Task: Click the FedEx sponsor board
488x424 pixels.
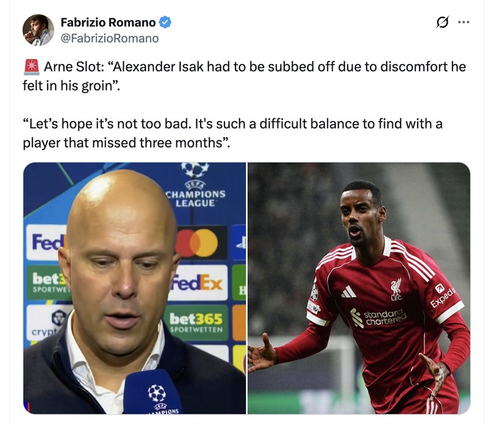Action: (x=198, y=282)
